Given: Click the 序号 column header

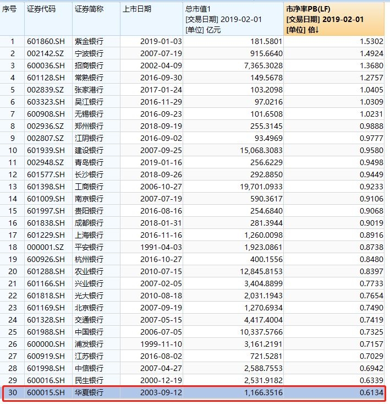Looking at the screenshot, I should [x=12, y=19].
